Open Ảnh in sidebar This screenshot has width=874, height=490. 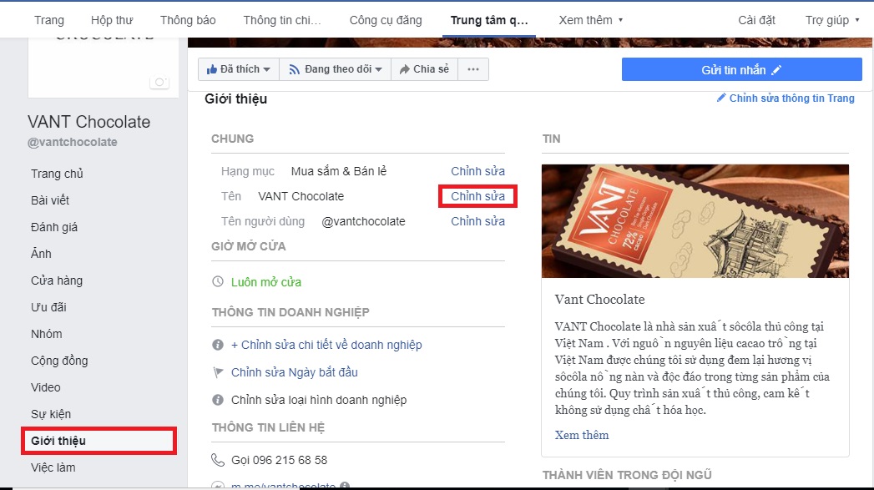[41, 254]
